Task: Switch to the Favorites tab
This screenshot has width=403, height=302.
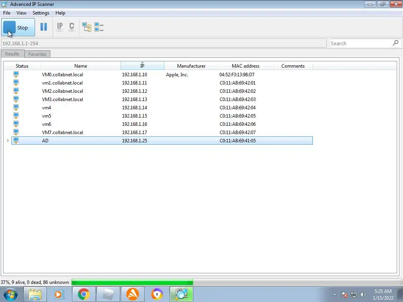Action: 37,54
